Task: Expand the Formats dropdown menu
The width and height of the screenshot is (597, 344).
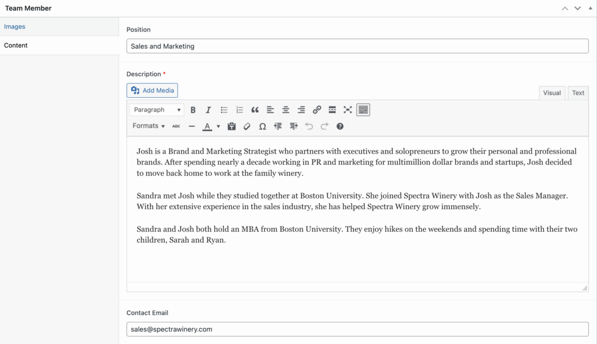Action: tap(149, 126)
